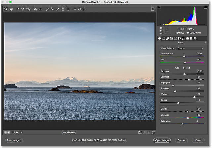
Task: Toggle shadow clipping warning on histogram
Action: [159, 7]
